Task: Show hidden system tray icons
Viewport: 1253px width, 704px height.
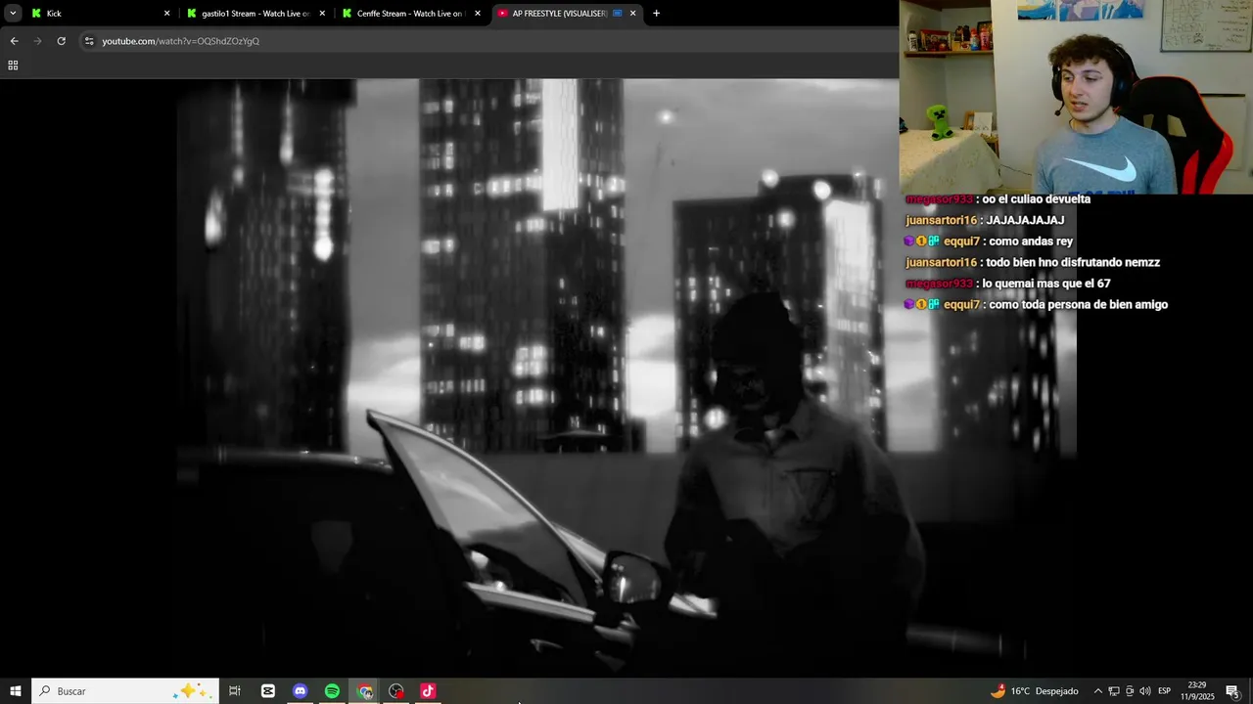Action: [x=1097, y=691]
